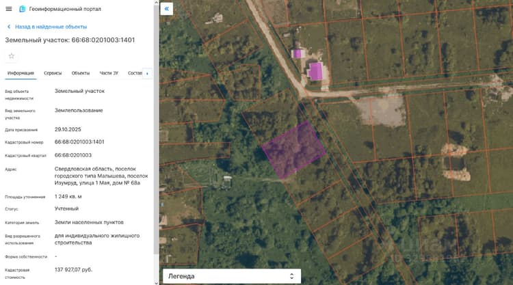This screenshot has width=513, height=285.
Task: Open the Состав tab
Action: 135,73
